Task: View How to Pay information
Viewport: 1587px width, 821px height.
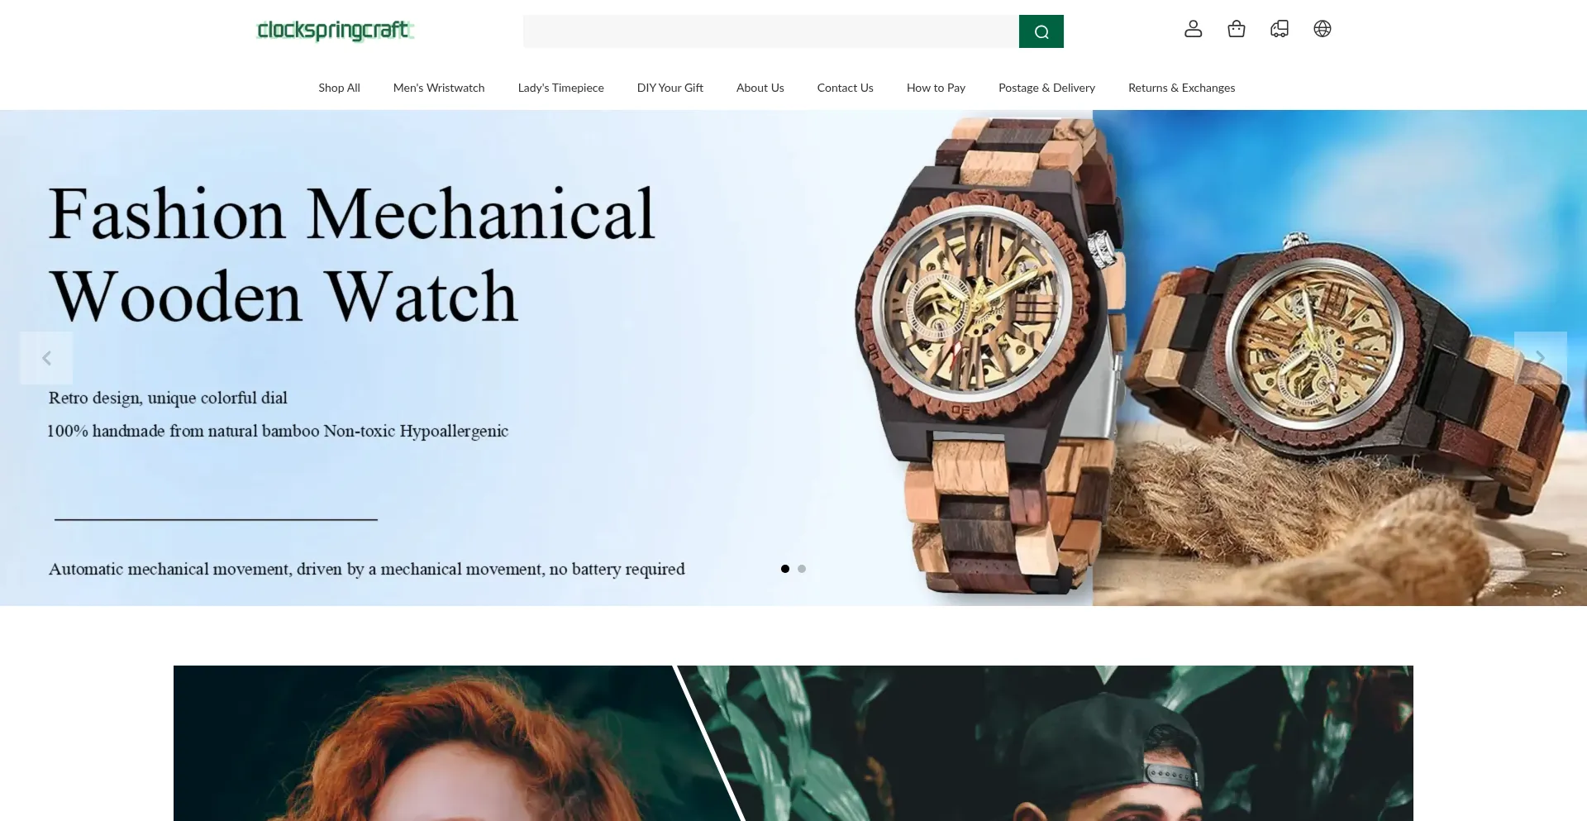Action: click(x=936, y=88)
